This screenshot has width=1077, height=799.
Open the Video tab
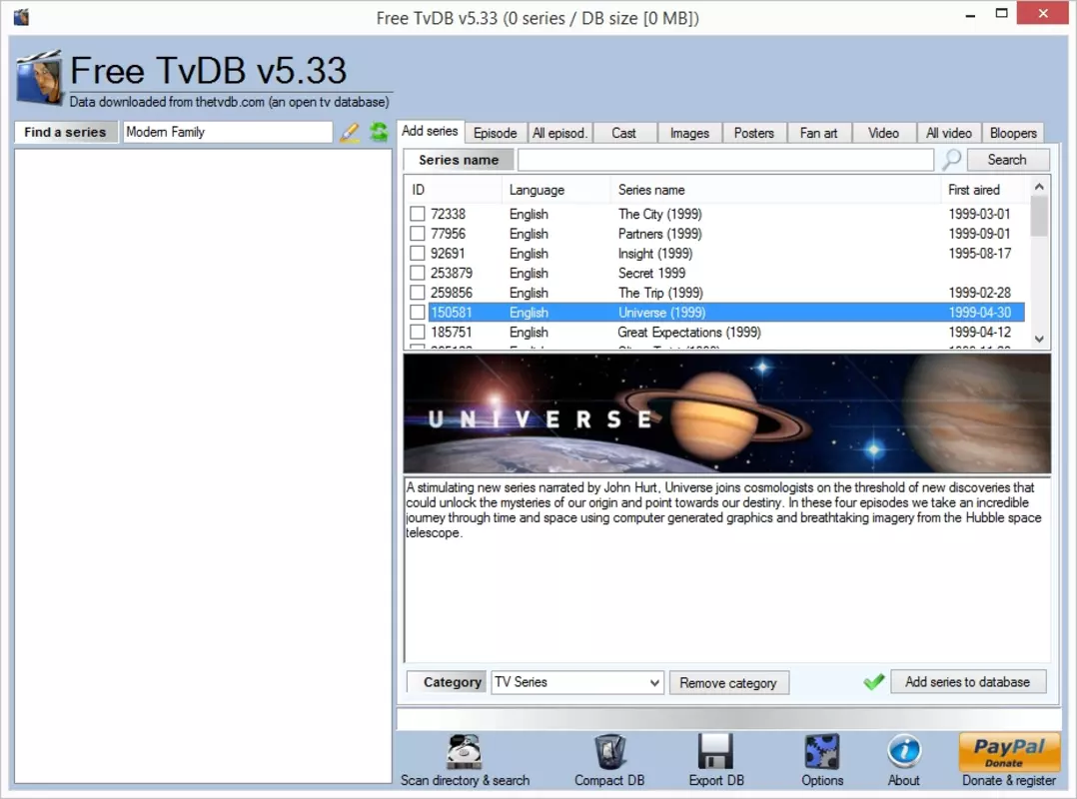[882, 133]
